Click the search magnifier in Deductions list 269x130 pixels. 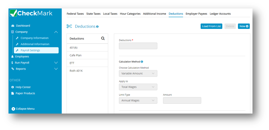pyautogui.click(x=103, y=38)
